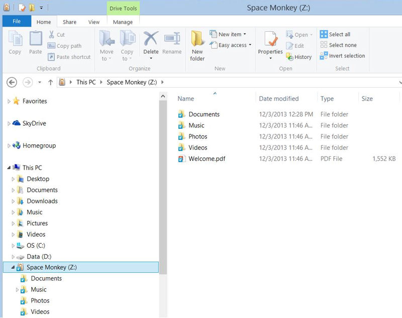Expand the Homegroup tree node
The width and height of the screenshot is (402, 318).
click(x=9, y=146)
